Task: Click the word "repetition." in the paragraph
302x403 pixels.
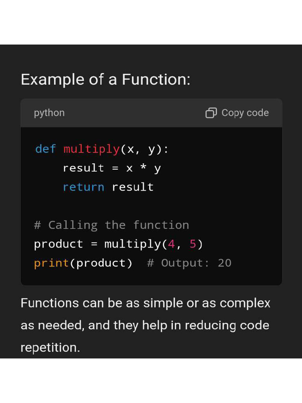Action: point(50,348)
